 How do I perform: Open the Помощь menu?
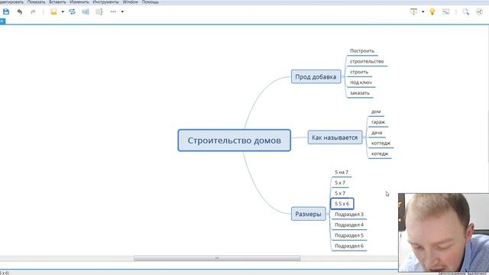(x=151, y=2)
